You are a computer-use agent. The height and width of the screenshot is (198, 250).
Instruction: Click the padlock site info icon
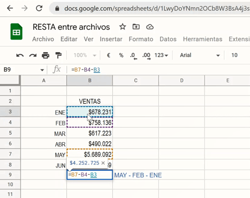(x=57, y=8)
